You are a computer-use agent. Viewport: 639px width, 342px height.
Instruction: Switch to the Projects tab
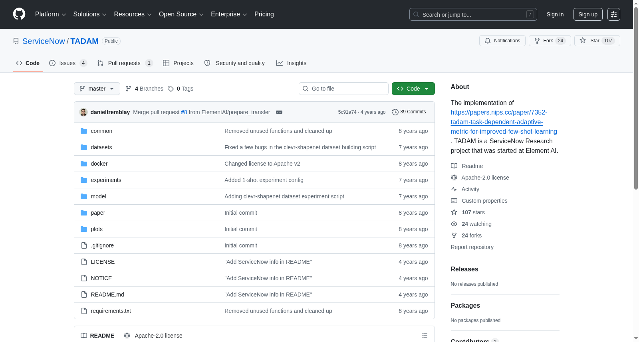pyautogui.click(x=178, y=63)
